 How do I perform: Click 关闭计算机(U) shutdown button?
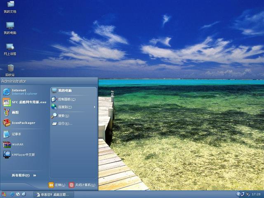point(82,185)
